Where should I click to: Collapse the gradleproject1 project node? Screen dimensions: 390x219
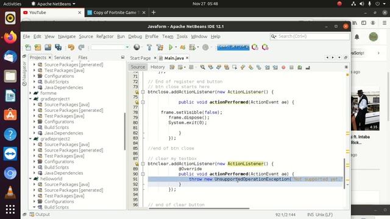tap(30, 99)
